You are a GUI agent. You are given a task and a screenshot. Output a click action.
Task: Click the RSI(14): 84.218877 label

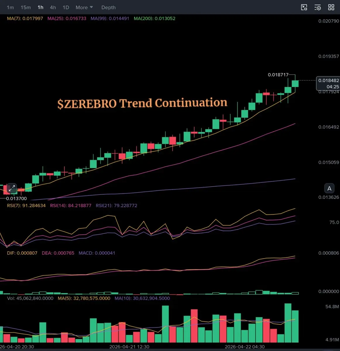(71, 206)
